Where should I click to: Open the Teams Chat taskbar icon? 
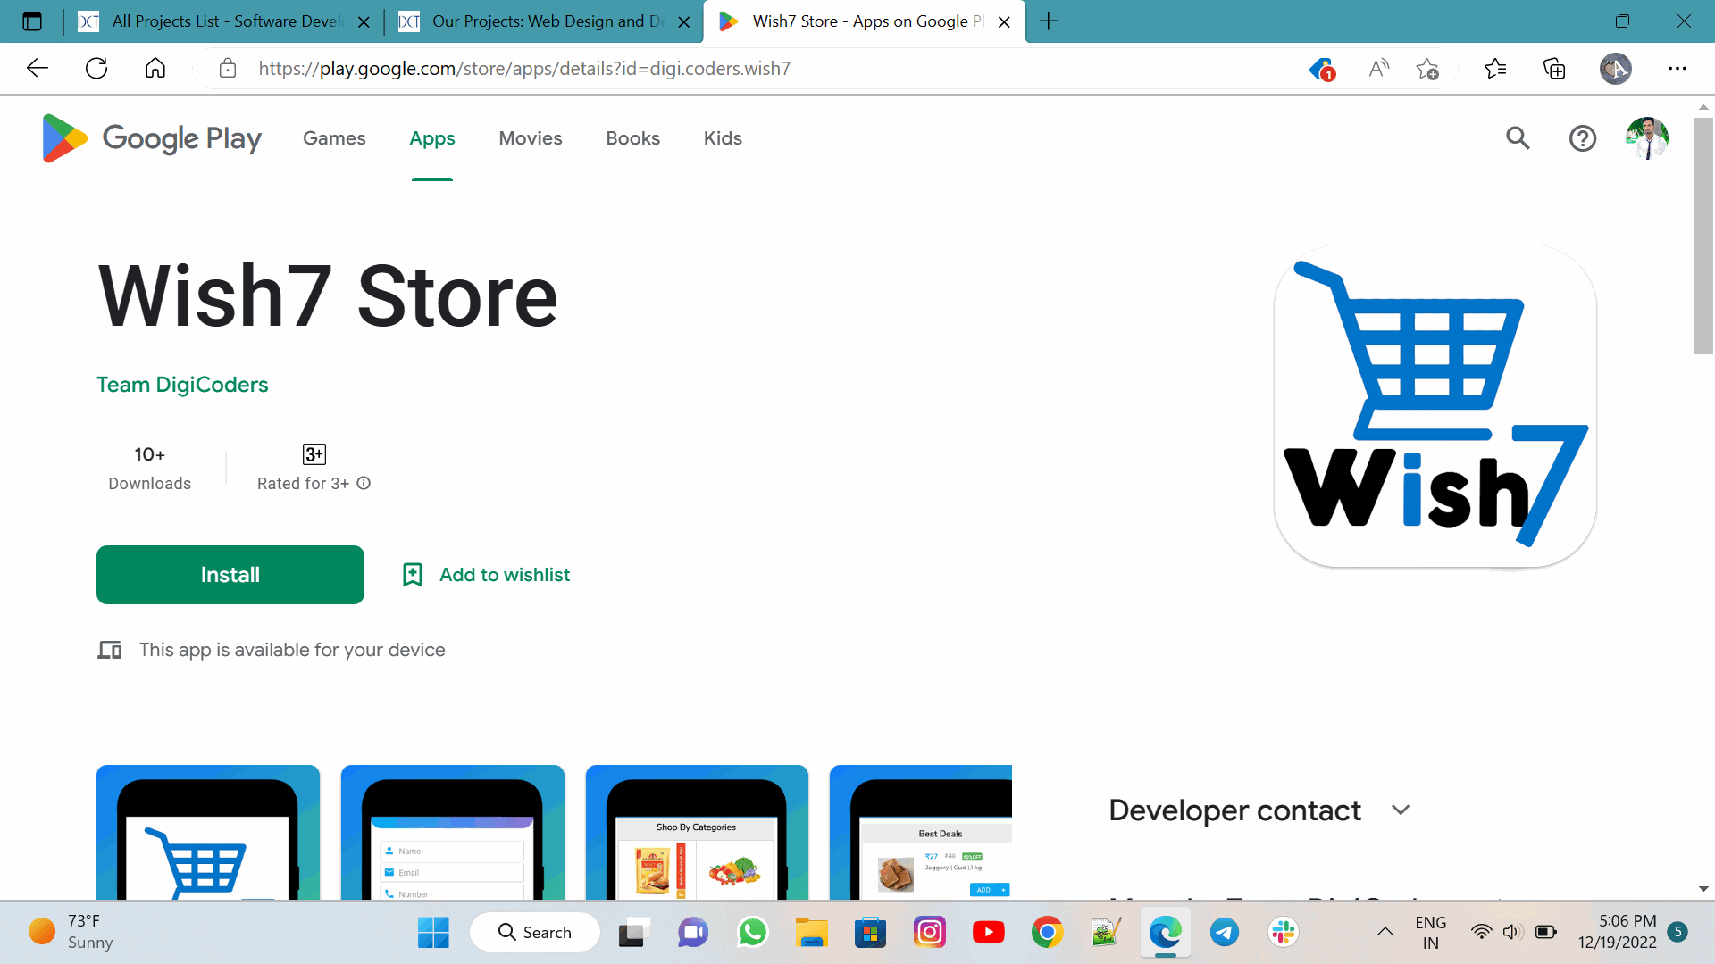[x=692, y=933]
